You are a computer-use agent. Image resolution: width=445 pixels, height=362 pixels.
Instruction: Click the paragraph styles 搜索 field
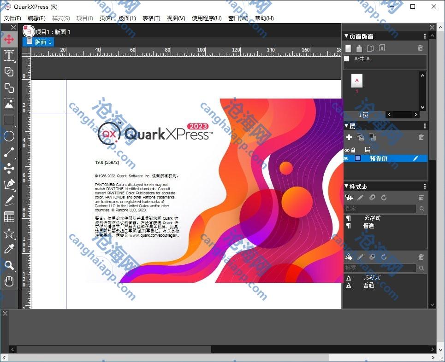click(x=380, y=209)
